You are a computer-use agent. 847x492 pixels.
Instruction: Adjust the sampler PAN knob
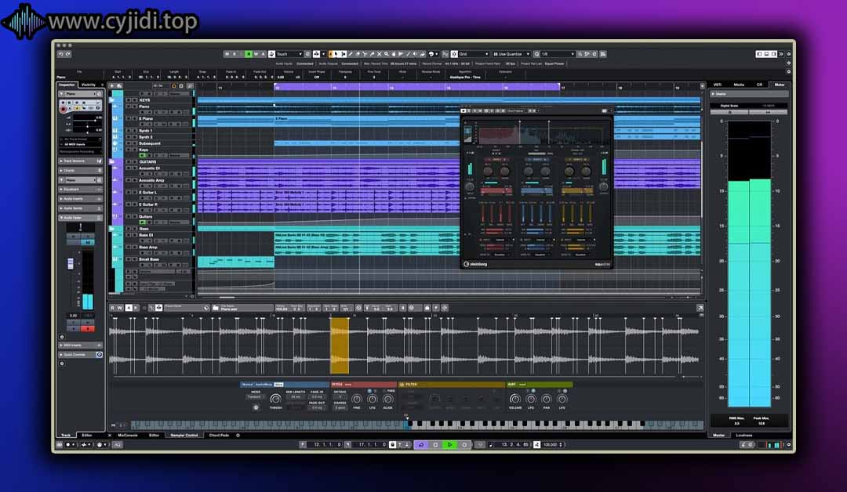[546, 400]
